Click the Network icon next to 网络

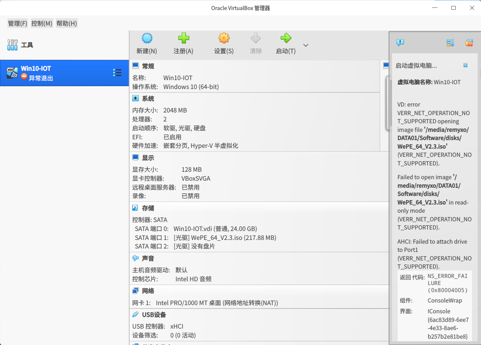tap(136, 291)
